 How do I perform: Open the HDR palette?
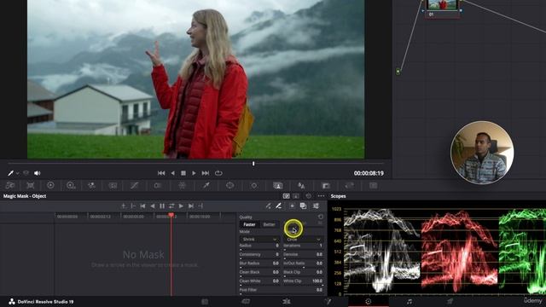(x=71, y=186)
